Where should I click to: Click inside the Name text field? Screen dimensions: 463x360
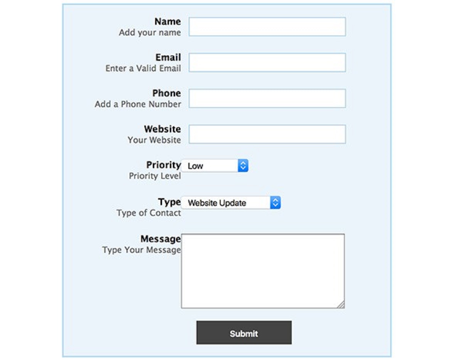coord(267,26)
